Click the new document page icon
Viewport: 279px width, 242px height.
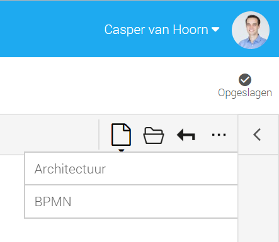[x=121, y=135]
